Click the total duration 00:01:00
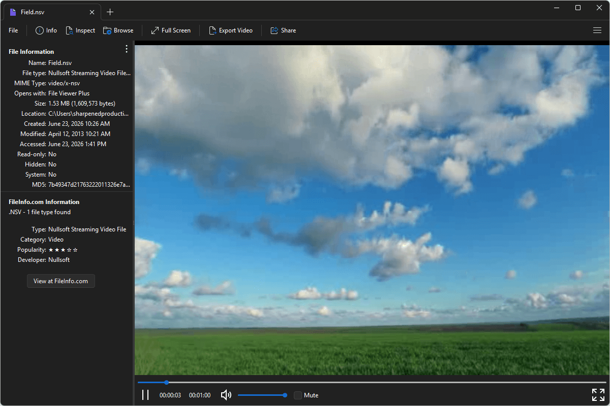Viewport: 610px width, 406px height. (200, 395)
